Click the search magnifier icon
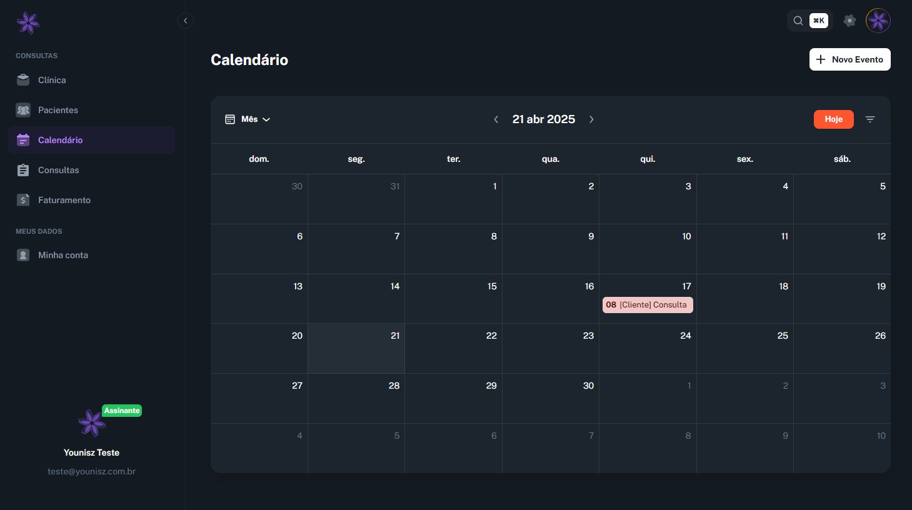The image size is (912, 510). [x=798, y=21]
